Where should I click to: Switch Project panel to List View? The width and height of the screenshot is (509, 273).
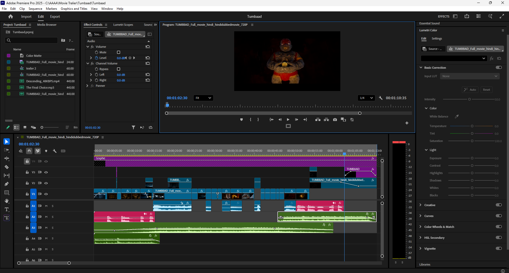coord(16,127)
